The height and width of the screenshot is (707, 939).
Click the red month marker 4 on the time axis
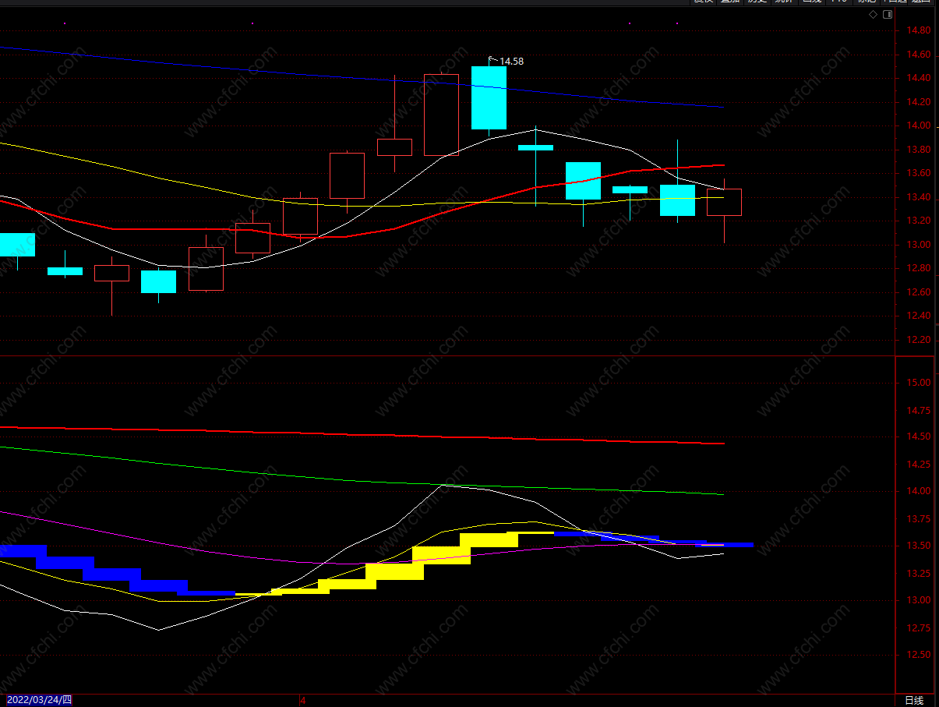[x=302, y=700]
